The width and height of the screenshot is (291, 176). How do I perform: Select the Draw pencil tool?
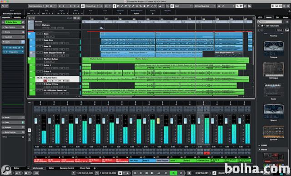[122, 6]
